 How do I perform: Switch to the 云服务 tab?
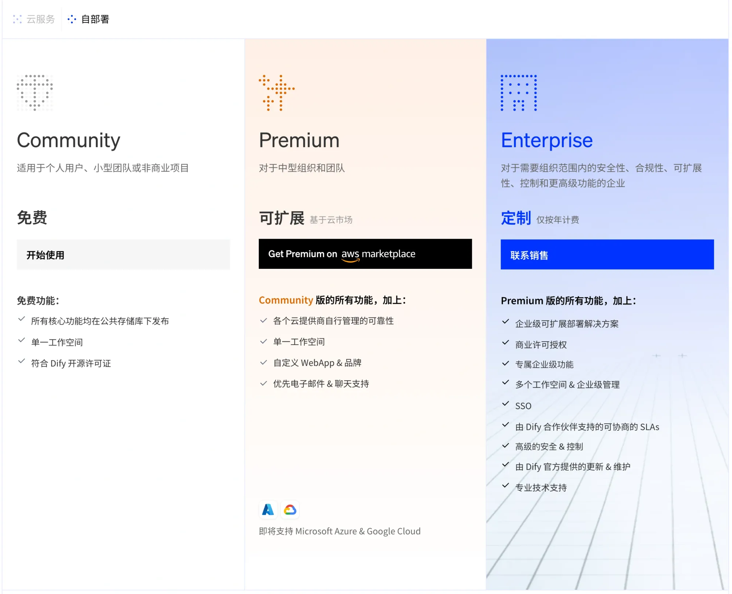click(33, 19)
